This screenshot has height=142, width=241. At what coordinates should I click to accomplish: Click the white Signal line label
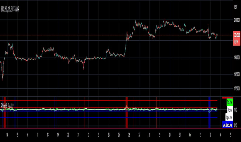[x=229, y=117]
